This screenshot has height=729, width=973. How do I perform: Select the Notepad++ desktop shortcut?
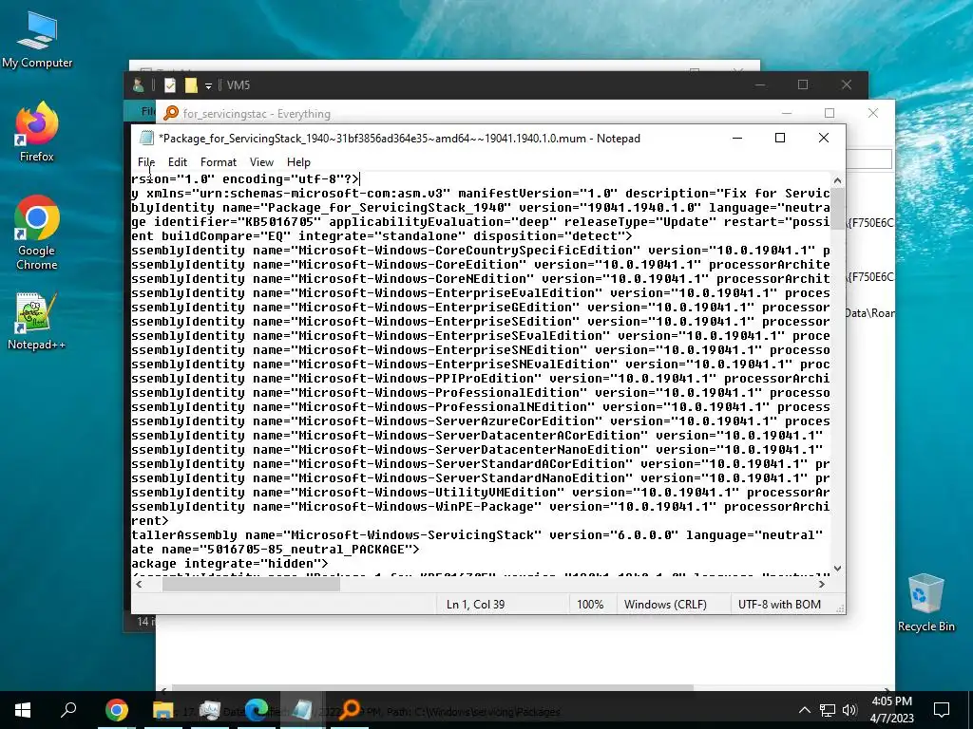tap(37, 322)
